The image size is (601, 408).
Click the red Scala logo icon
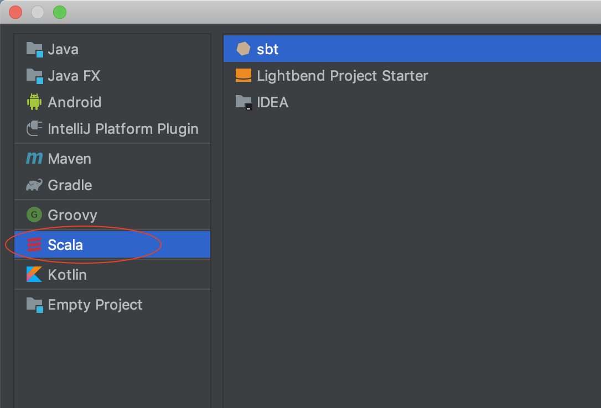click(34, 245)
